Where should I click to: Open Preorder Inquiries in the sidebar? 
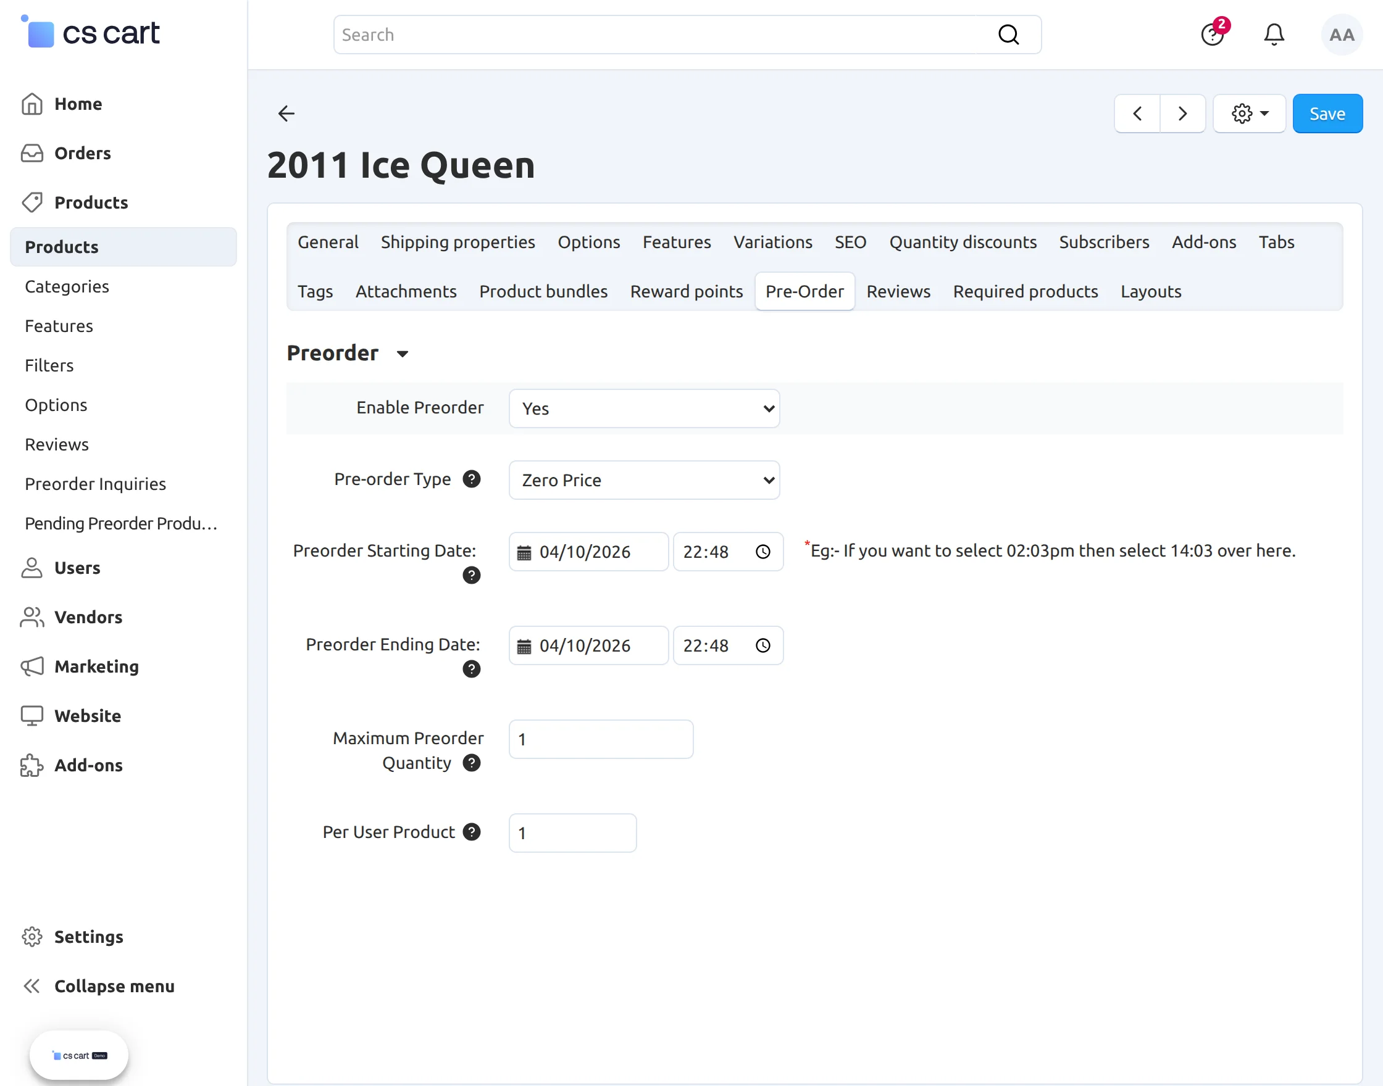(96, 484)
